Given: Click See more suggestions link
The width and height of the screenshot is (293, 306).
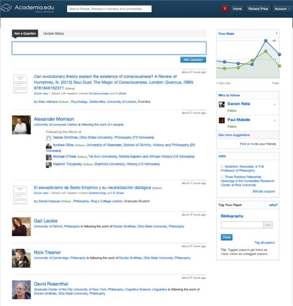Looking at the screenshot, I should pos(234,134).
